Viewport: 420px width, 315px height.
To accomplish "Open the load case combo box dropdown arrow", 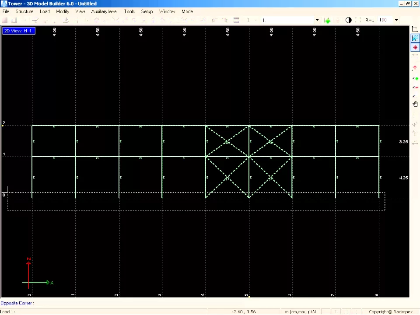I will 317,20.
